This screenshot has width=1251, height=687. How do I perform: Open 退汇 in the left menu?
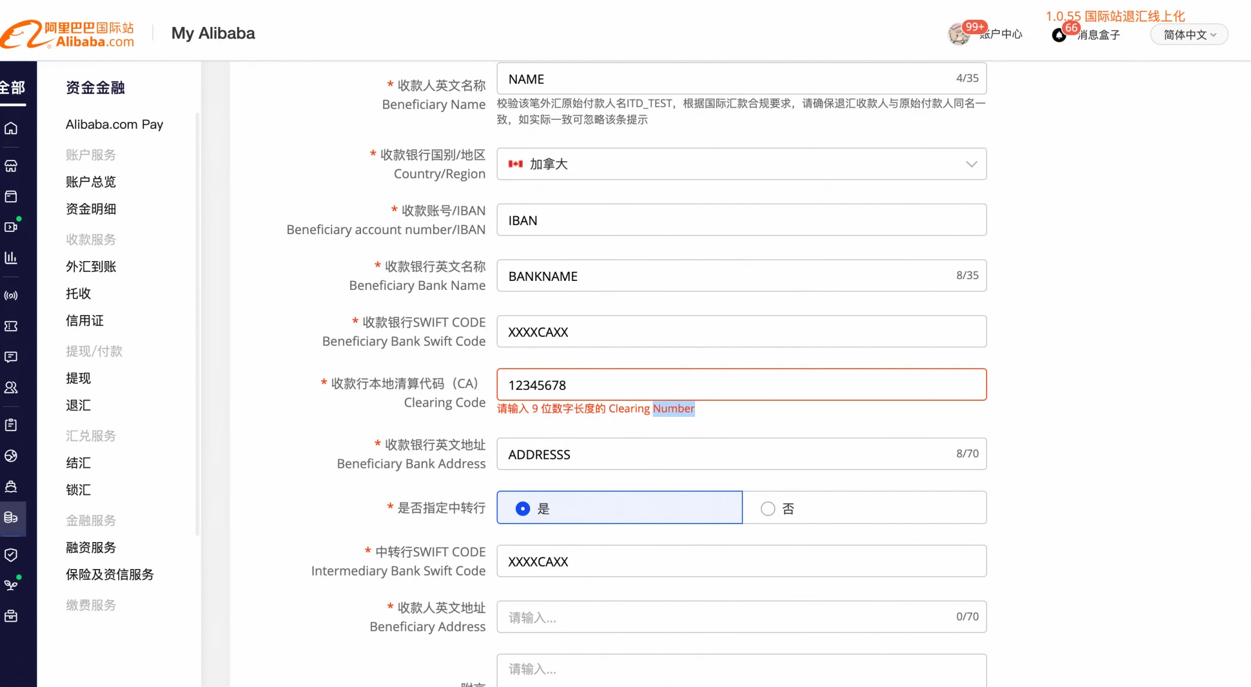79,405
